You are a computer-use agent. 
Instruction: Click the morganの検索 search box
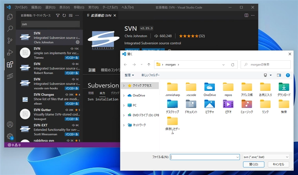point(265,65)
